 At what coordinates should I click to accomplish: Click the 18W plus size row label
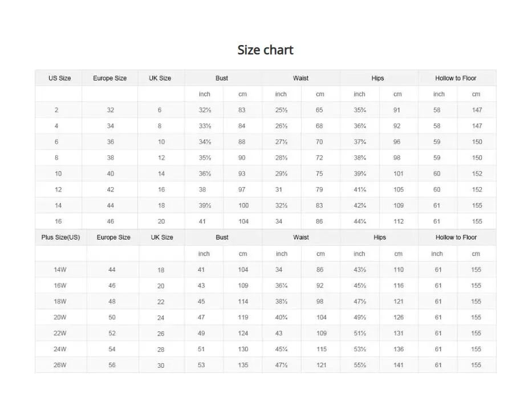pos(60,302)
